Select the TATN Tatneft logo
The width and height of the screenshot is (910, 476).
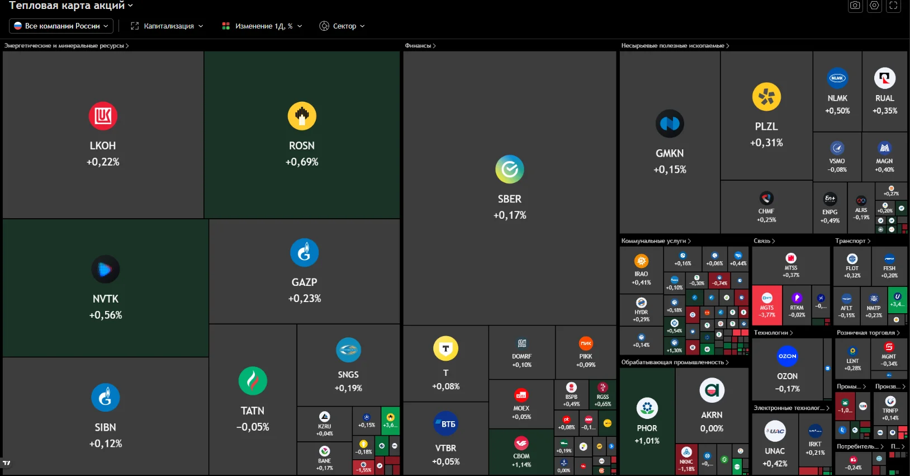(x=253, y=381)
